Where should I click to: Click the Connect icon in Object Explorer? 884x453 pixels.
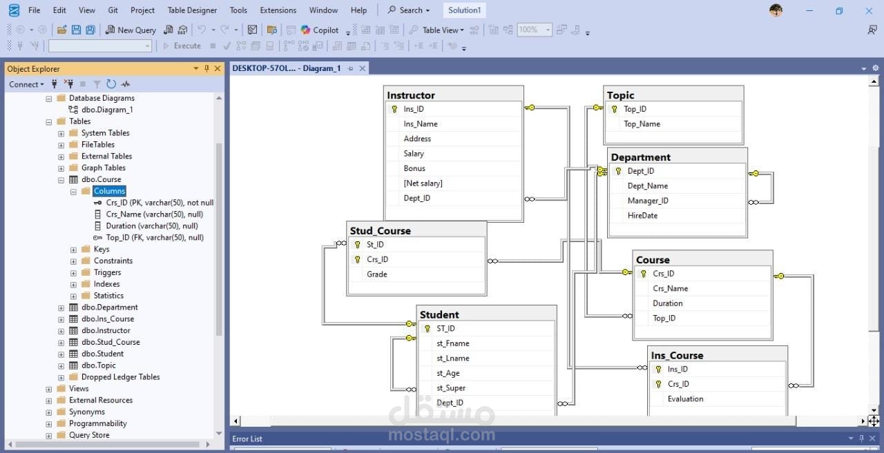click(x=53, y=84)
